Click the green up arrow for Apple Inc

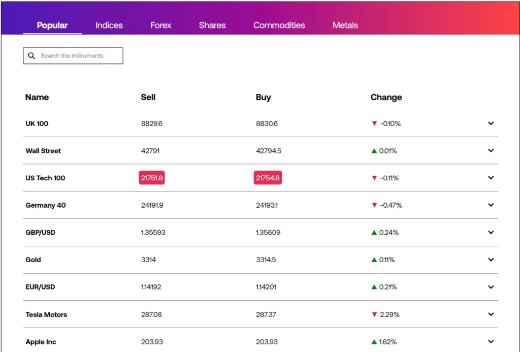pyautogui.click(x=374, y=342)
